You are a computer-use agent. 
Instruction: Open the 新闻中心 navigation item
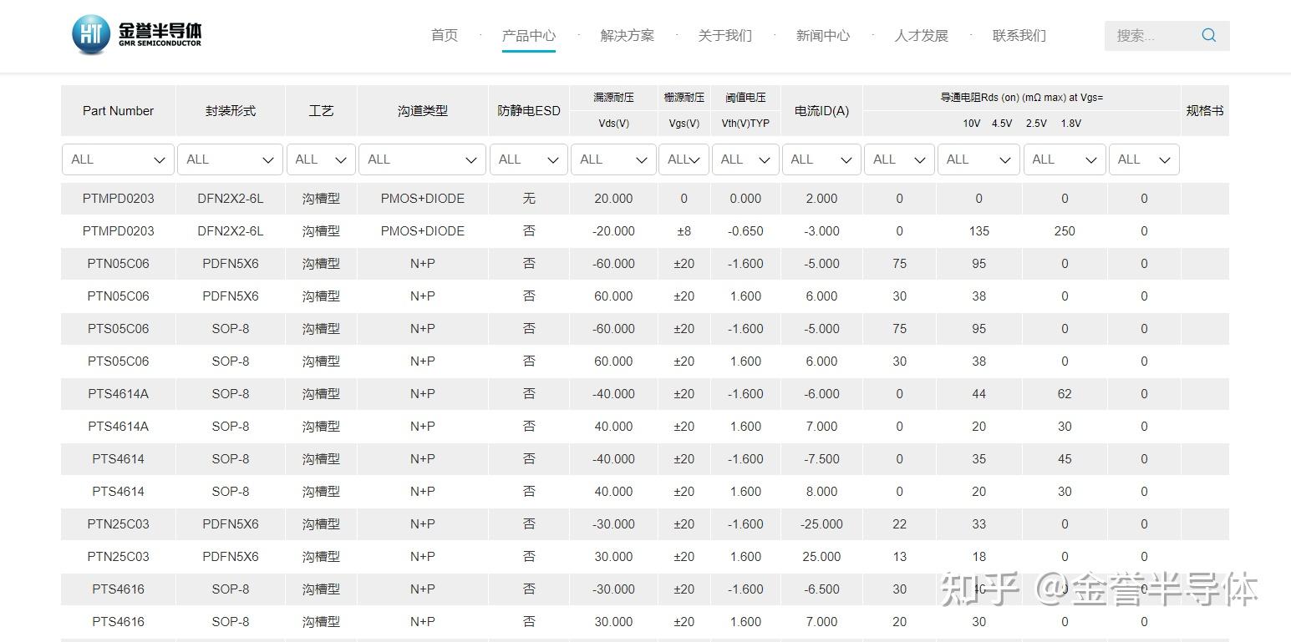point(823,35)
